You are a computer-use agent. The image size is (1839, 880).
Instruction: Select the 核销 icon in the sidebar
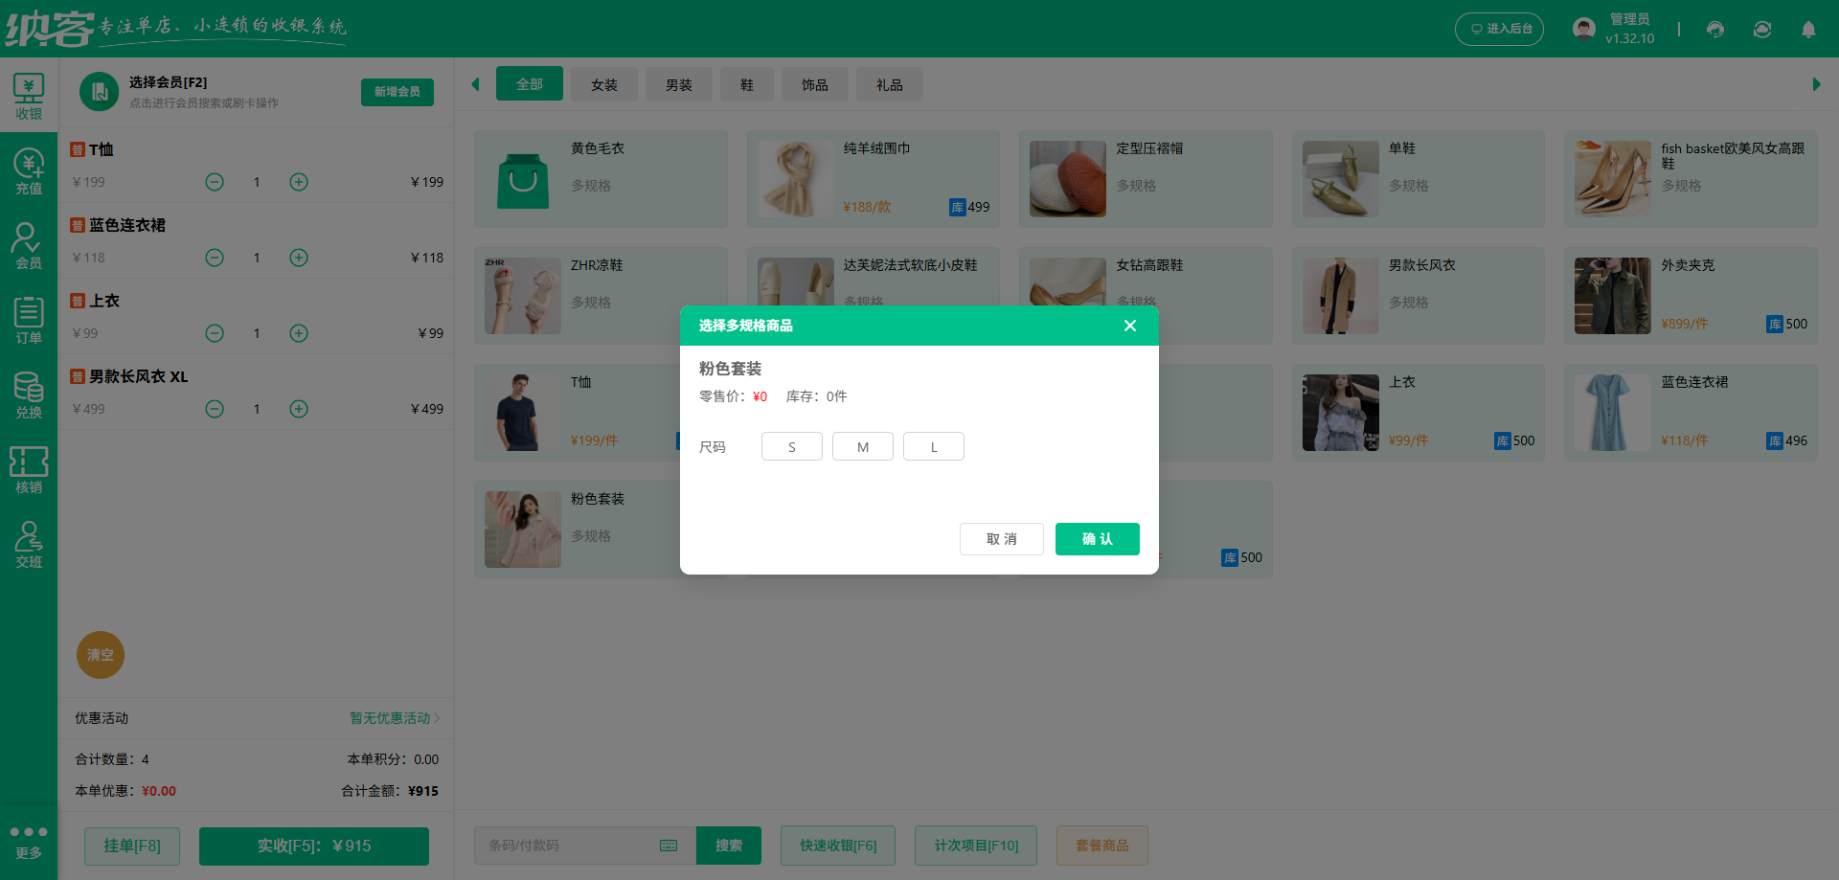click(x=28, y=469)
